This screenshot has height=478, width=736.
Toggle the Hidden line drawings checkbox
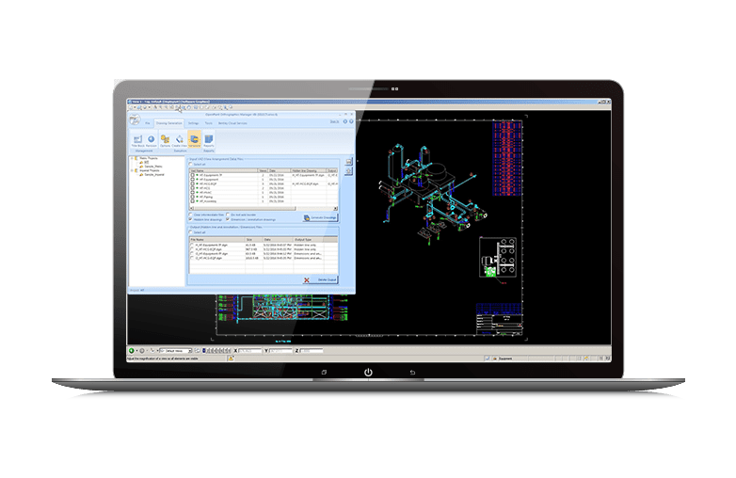tap(192, 219)
